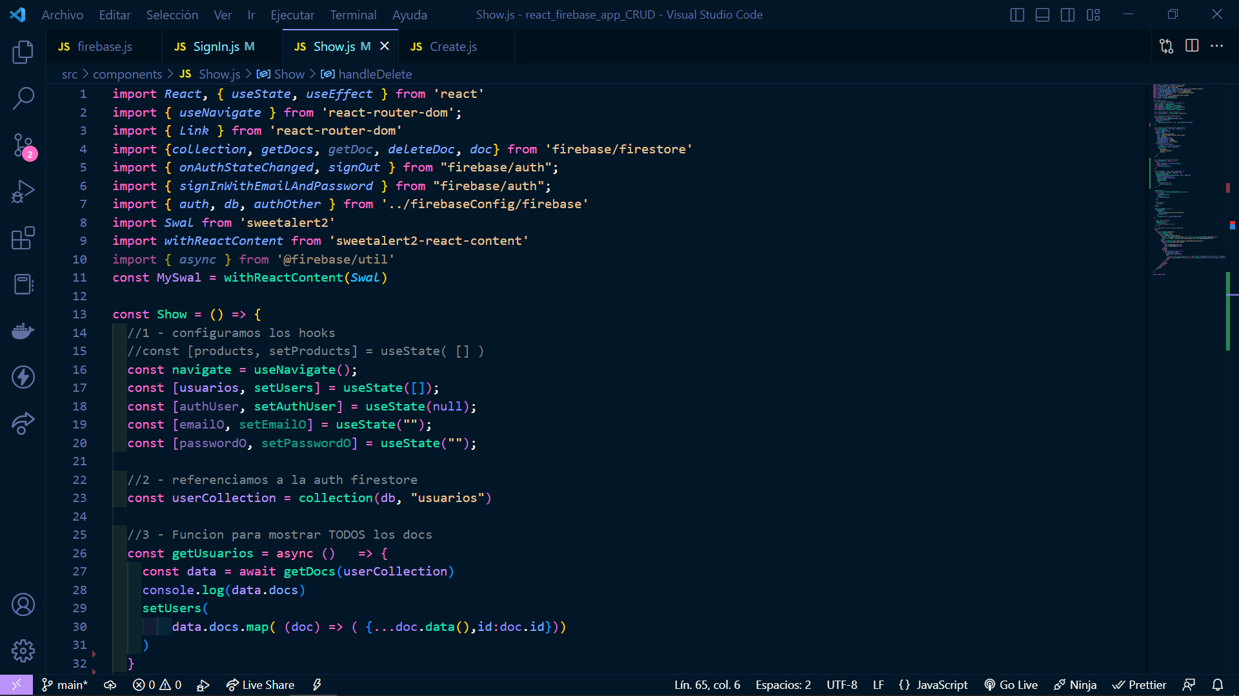Open the Search panel
The image size is (1239, 696).
[x=23, y=99]
